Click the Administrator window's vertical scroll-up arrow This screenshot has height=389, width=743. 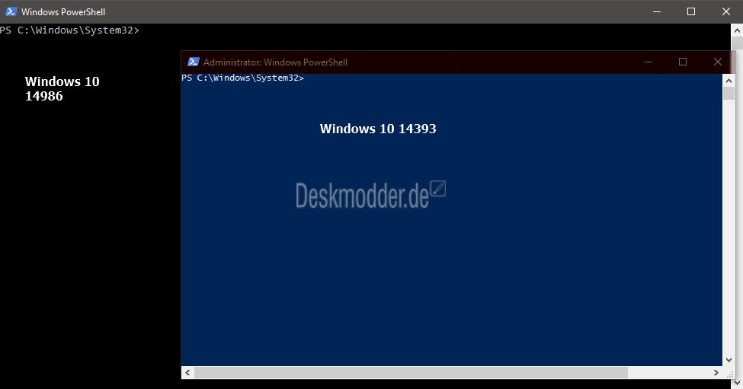pos(729,81)
